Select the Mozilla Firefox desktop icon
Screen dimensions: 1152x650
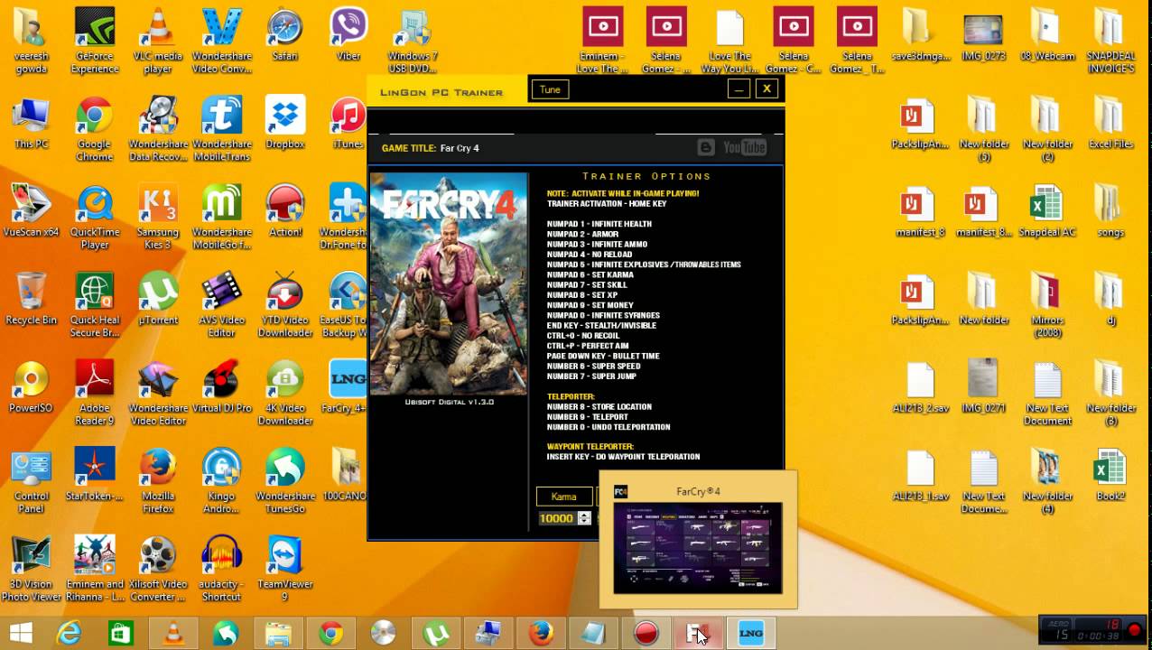pos(158,481)
